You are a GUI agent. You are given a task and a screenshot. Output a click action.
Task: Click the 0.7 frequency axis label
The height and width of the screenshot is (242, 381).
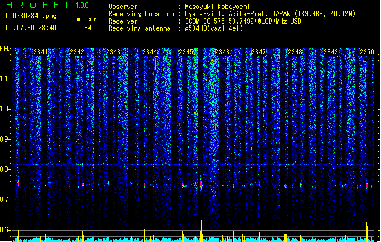click(x=5, y=200)
